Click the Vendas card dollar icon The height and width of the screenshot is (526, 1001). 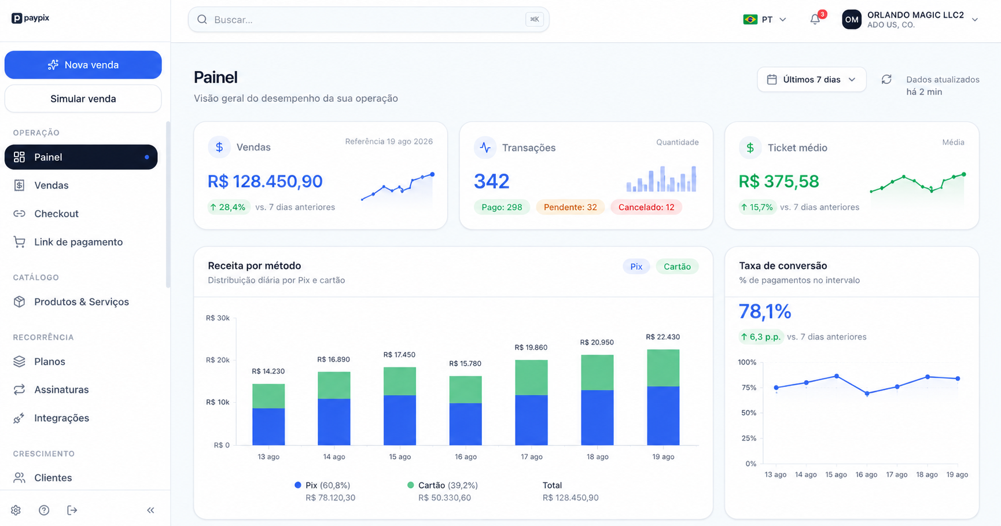click(219, 147)
